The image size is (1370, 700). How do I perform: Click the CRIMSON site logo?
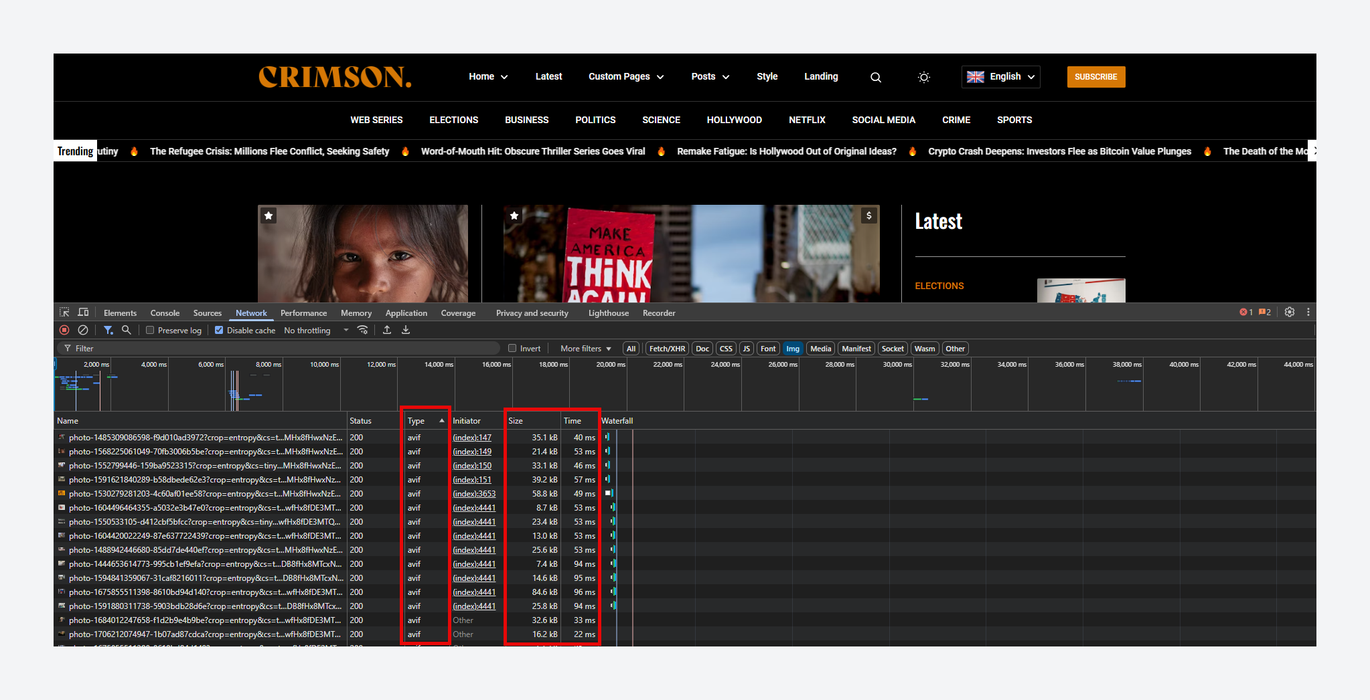click(x=335, y=77)
